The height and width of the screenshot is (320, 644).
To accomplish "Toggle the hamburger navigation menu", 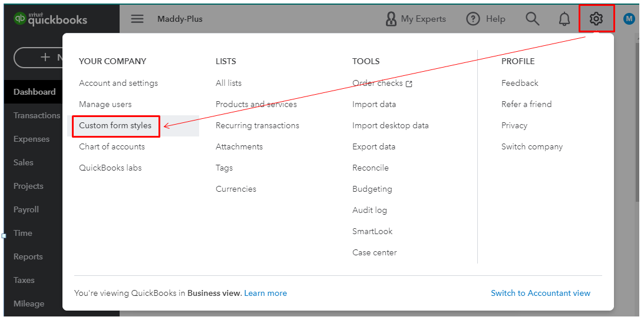I will click(137, 19).
